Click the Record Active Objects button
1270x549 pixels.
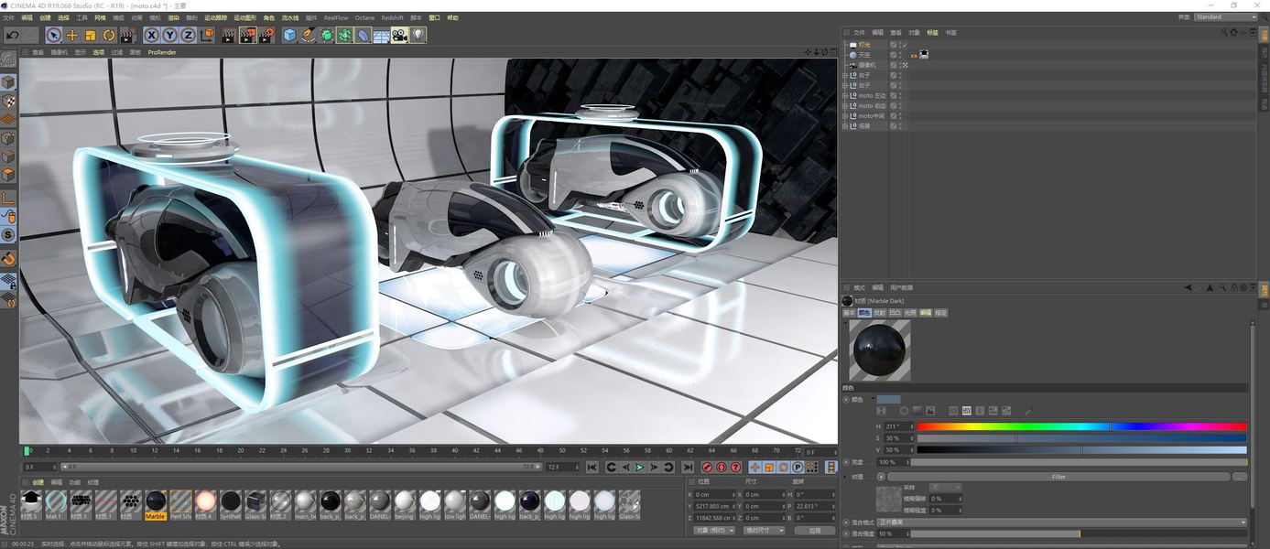pyautogui.click(x=707, y=468)
